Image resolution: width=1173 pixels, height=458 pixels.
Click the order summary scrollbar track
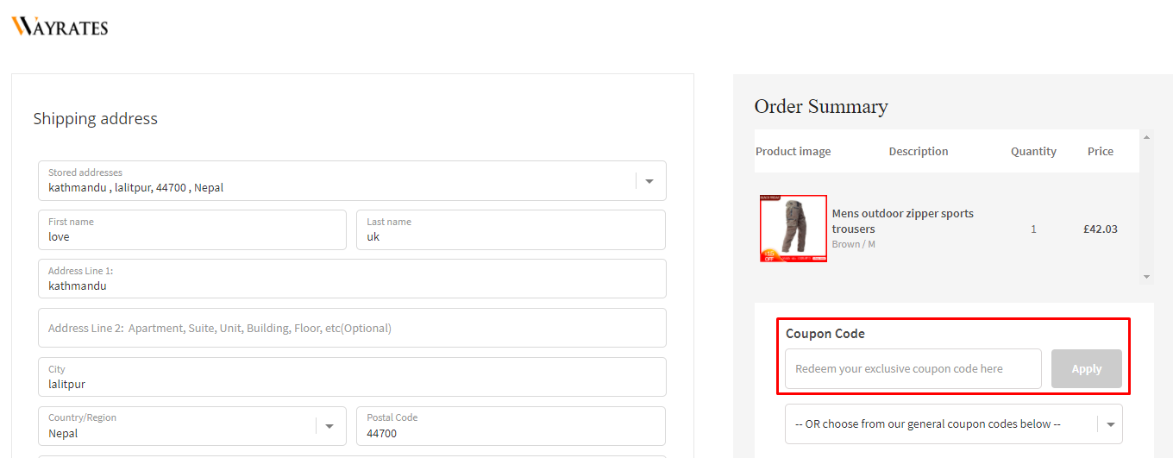(x=1146, y=207)
